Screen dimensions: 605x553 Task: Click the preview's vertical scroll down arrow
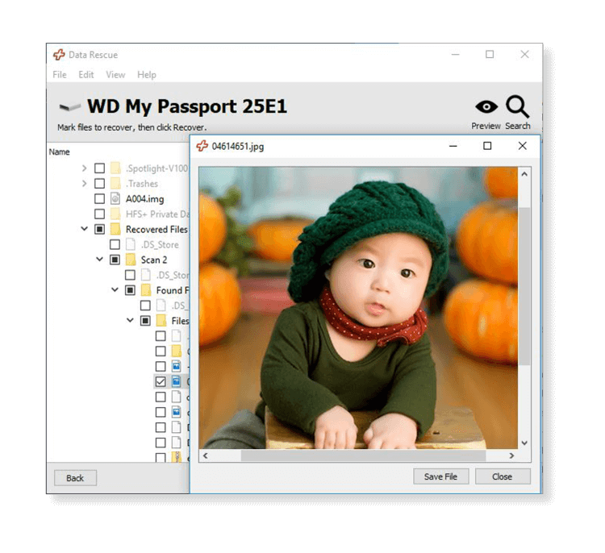pyautogui.click(x=524, y=443)
